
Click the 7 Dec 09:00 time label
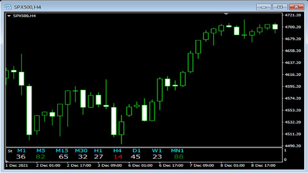click(202, 165)
